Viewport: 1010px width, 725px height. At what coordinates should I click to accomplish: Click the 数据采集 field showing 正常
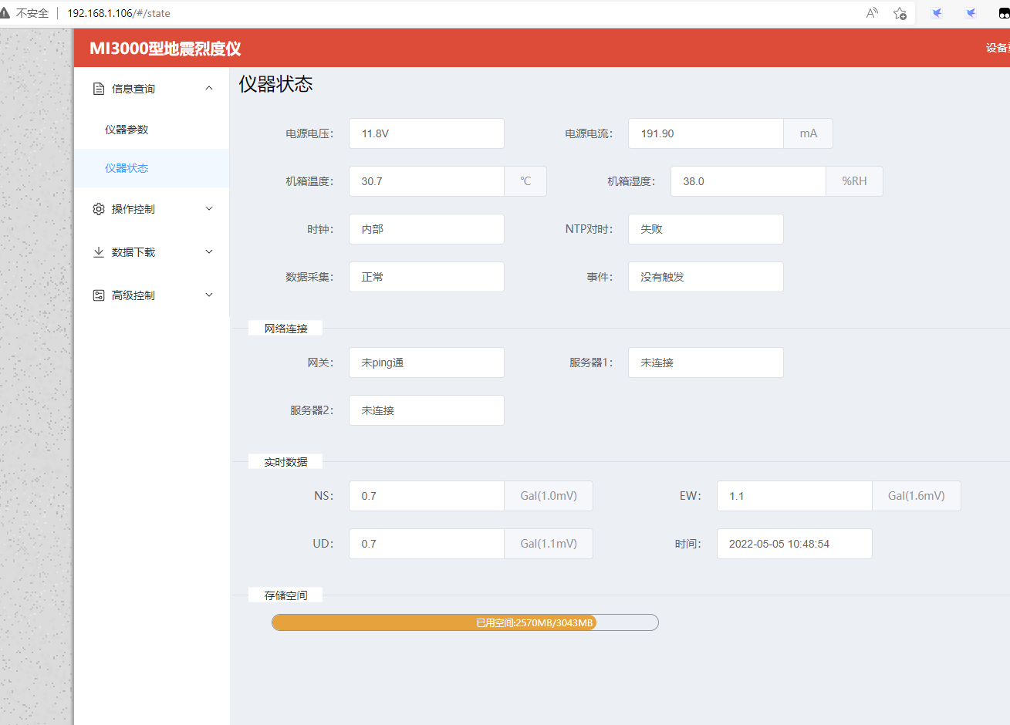point(427,277)
